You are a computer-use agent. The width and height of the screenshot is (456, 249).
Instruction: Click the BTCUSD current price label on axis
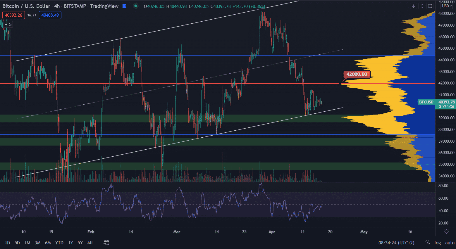(x=426, y=102)
